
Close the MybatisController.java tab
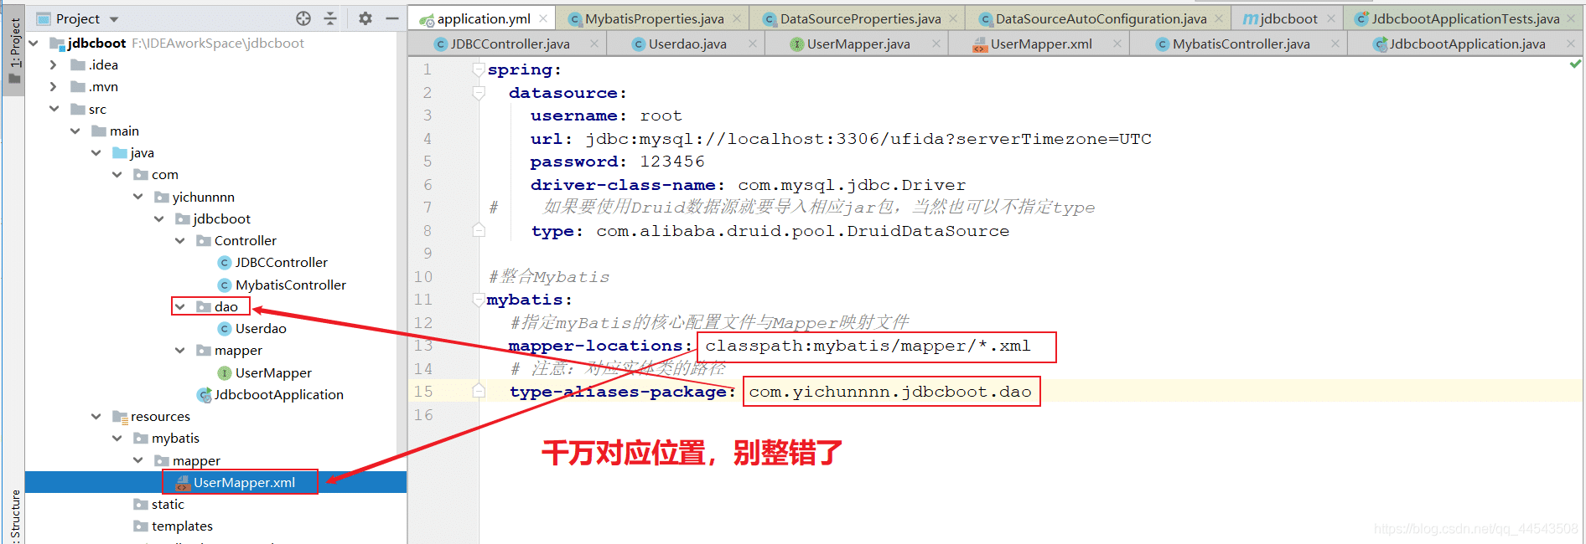[1335, 44]
